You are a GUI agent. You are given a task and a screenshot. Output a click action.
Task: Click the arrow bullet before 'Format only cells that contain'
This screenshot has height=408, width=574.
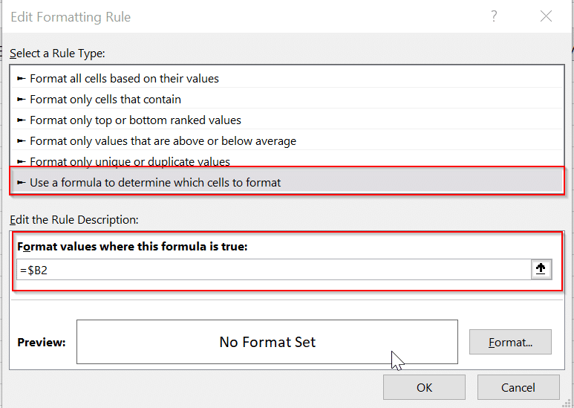click(22, 100)
